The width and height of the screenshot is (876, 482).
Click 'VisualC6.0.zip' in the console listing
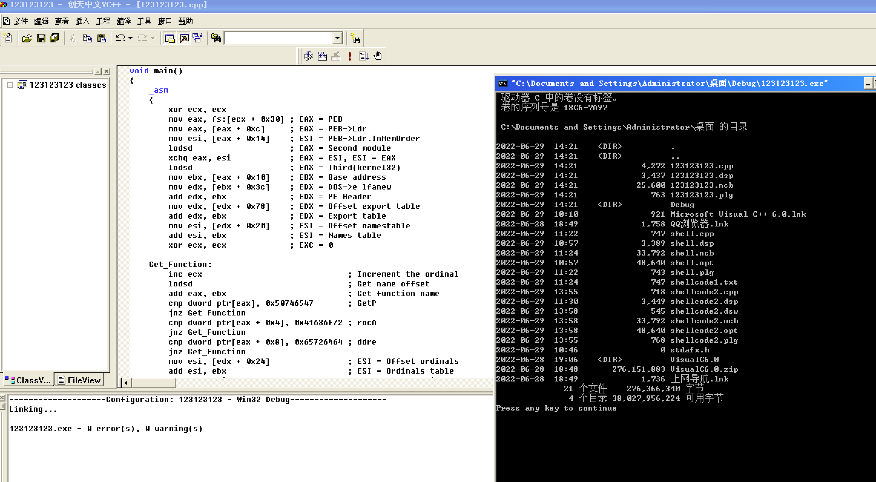704,369
